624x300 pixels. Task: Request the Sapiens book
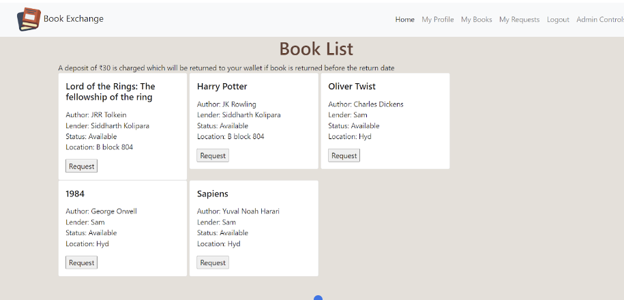tap(213, 262)
